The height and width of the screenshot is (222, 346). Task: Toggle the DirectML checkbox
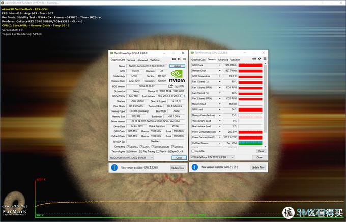173,147
